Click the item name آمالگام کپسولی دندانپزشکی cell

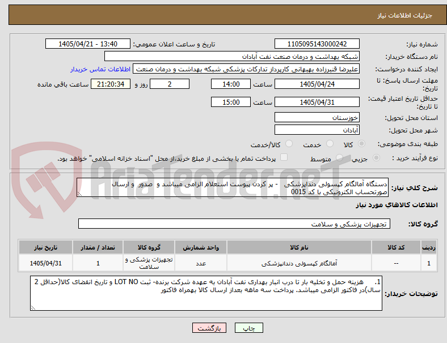click(x=299, y=263)
